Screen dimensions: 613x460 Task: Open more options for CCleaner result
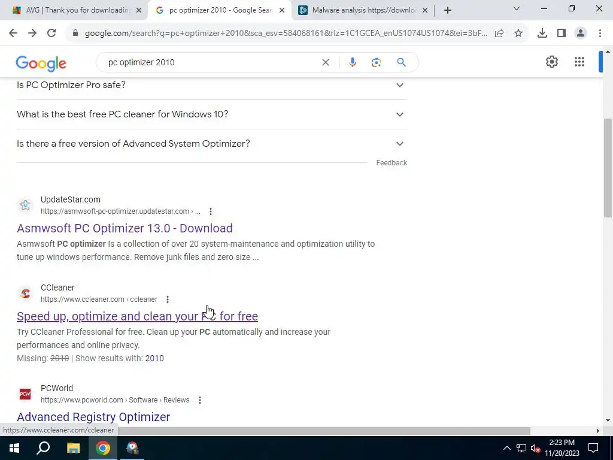tap(168, 299)
